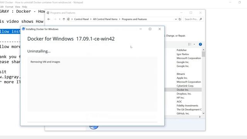The height and width of the screenshot is (139, 247).
Task: Open Notepad Format menu
Action: pos(9,7)
